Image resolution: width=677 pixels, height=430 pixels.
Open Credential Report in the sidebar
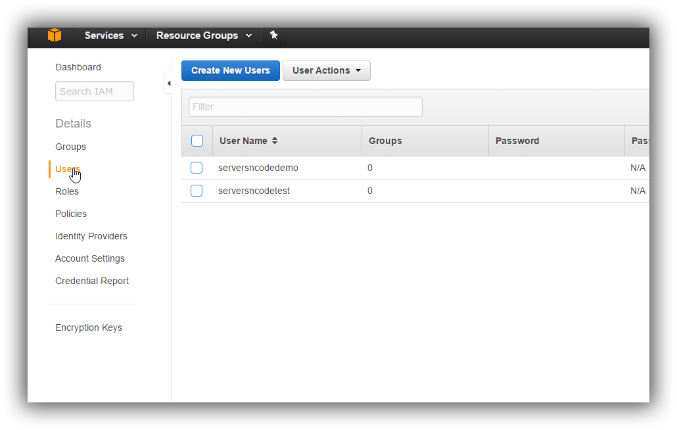point(92,281)
